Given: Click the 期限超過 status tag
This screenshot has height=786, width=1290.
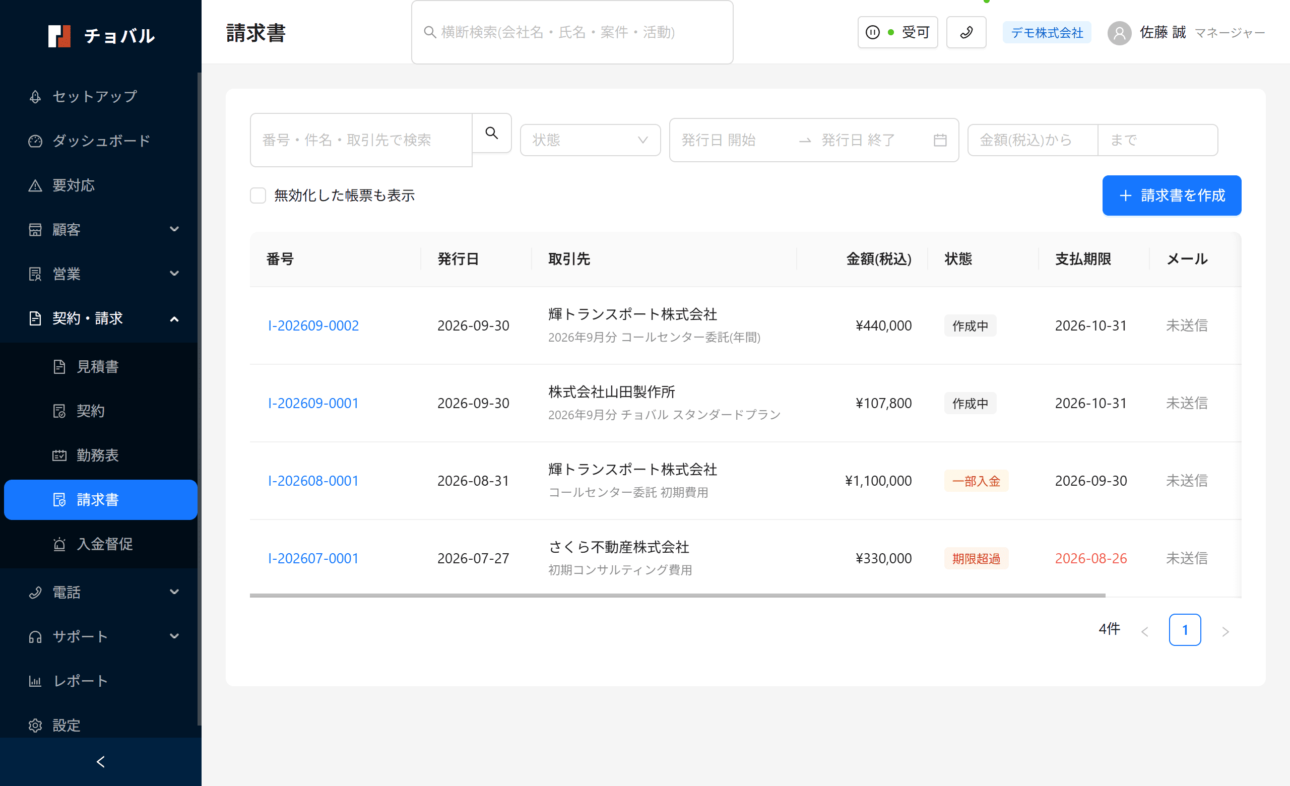Looking at the screenshot, I should click(x=976, y=558).
